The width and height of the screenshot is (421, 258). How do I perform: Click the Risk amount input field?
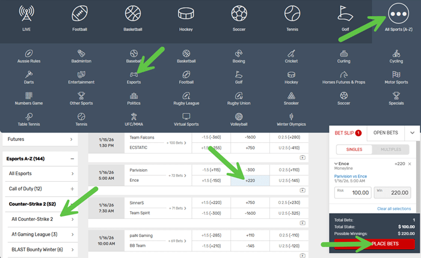351,192
